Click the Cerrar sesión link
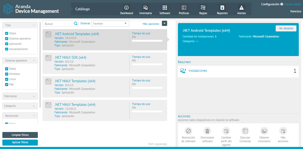Screen dimensions: 303x149 (x=293, y=4)
